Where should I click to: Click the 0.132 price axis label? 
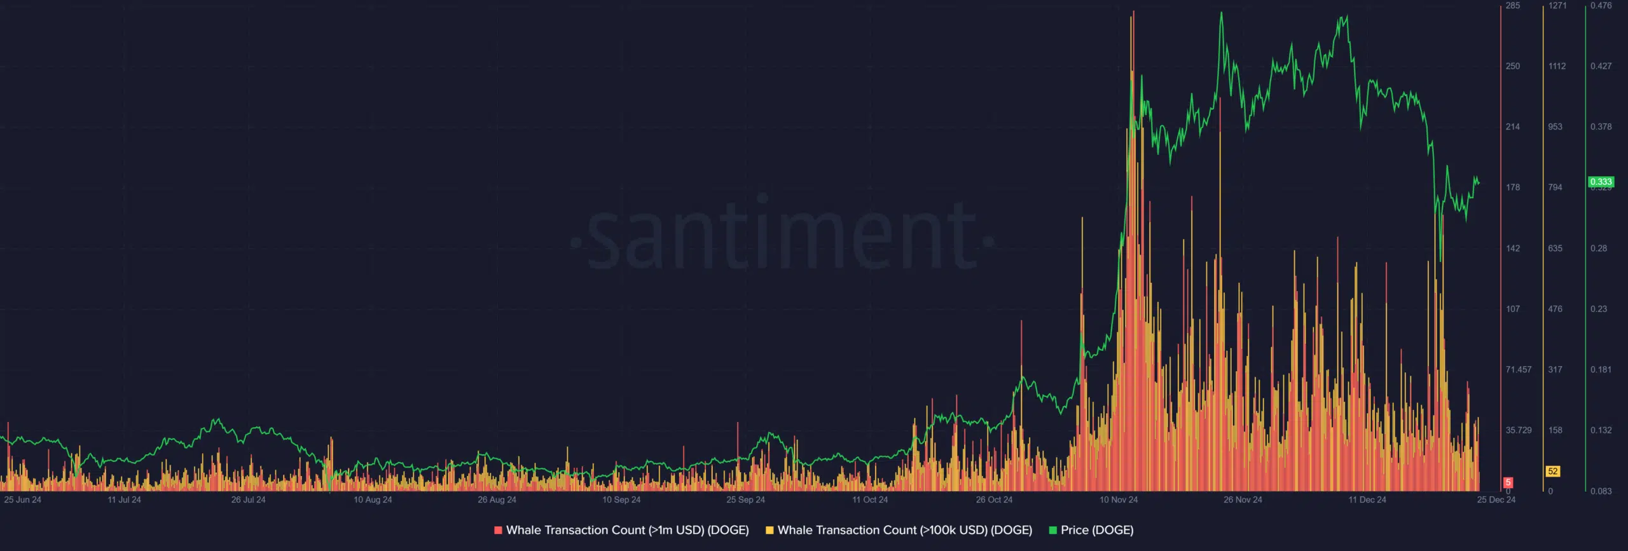1601,430
